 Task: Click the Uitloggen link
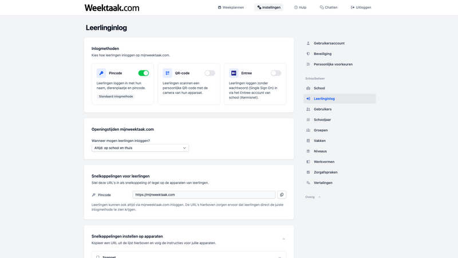coord(361,7)
